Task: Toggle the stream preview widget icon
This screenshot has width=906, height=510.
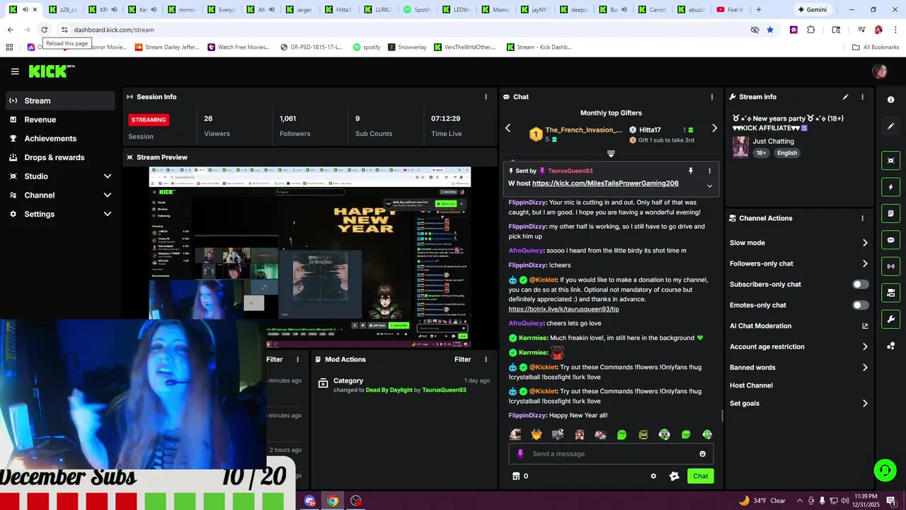Action: point(891,161)
